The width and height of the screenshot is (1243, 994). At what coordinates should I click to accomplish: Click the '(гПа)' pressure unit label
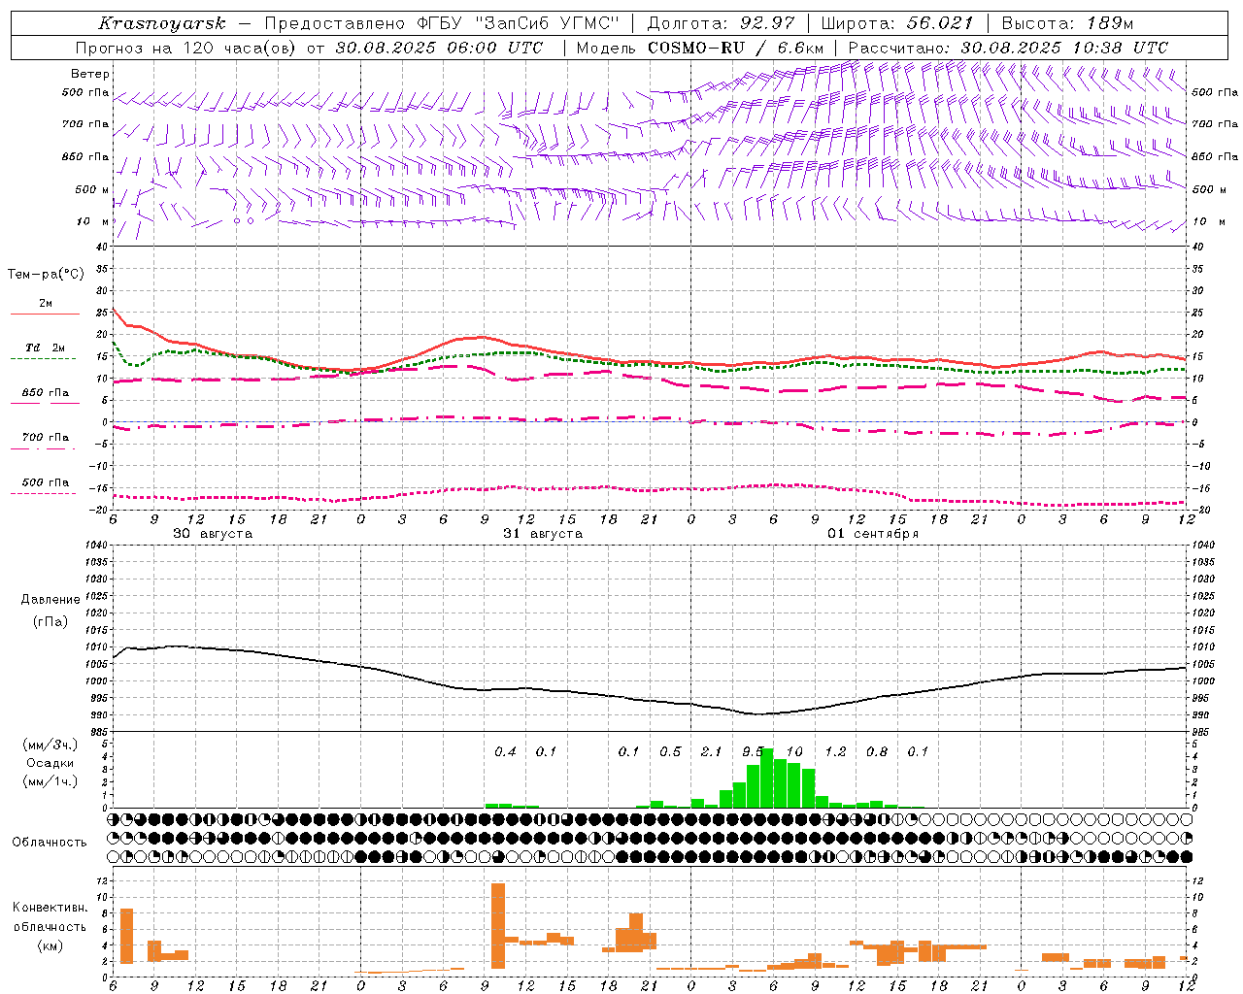click(x=50, y=621)
